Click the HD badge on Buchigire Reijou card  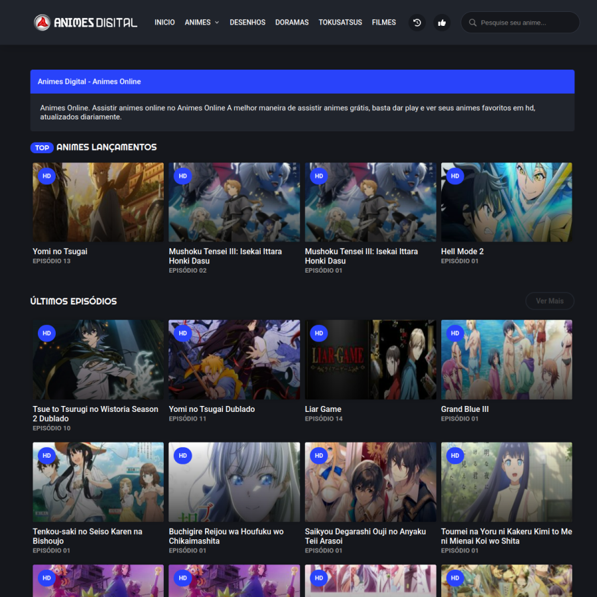pos(183,455)
